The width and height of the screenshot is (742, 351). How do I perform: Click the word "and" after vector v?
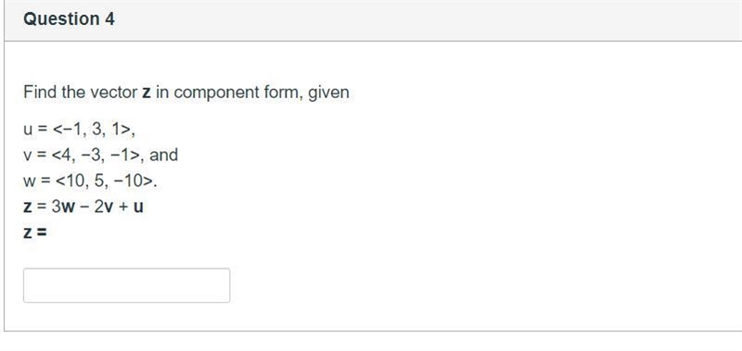[x=164, y=155]
